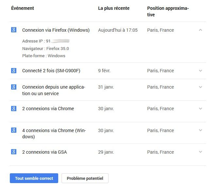Click Google icon beside 2 connexions via GSA
This screenshot has width=209, height=188.
[x=14, y=152]
